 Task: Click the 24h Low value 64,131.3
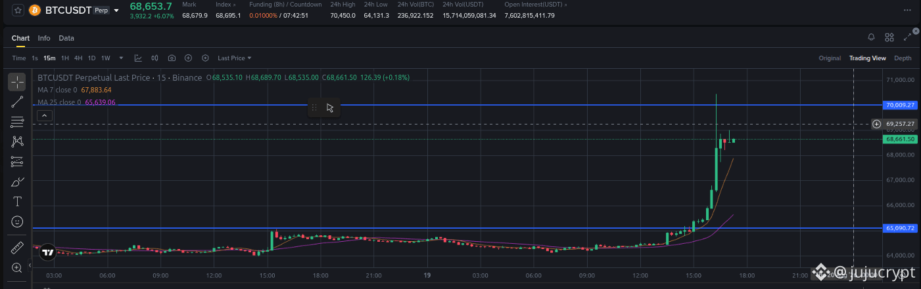376,15
